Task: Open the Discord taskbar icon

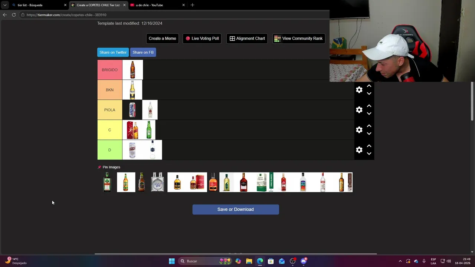Action: pos(304,261)
